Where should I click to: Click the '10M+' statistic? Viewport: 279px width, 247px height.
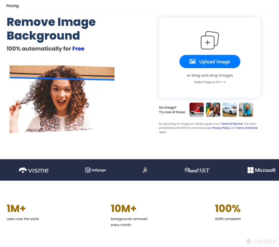(x=123, y=208)
